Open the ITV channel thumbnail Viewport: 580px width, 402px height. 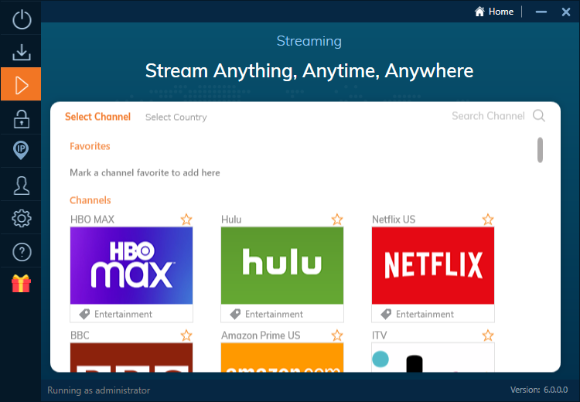click(x=433, y=357)
